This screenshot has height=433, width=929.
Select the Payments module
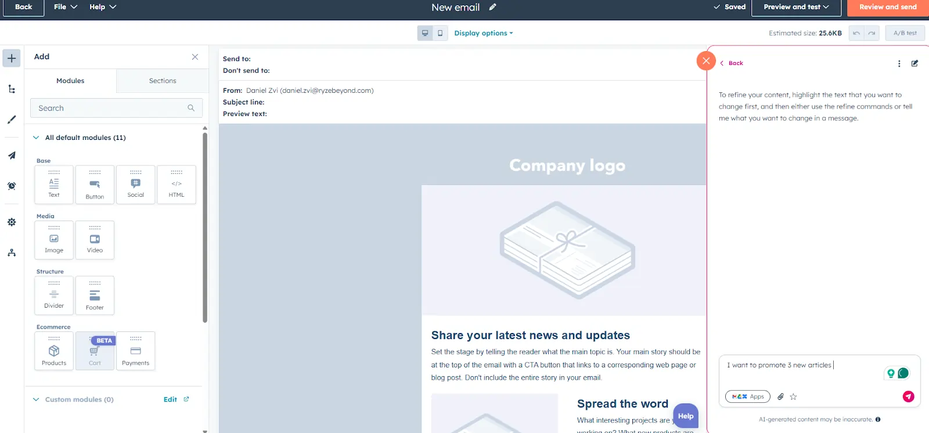tap(135, 351)
